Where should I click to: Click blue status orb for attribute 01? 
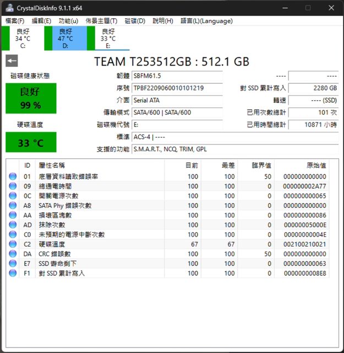click(x=13, y=176)
